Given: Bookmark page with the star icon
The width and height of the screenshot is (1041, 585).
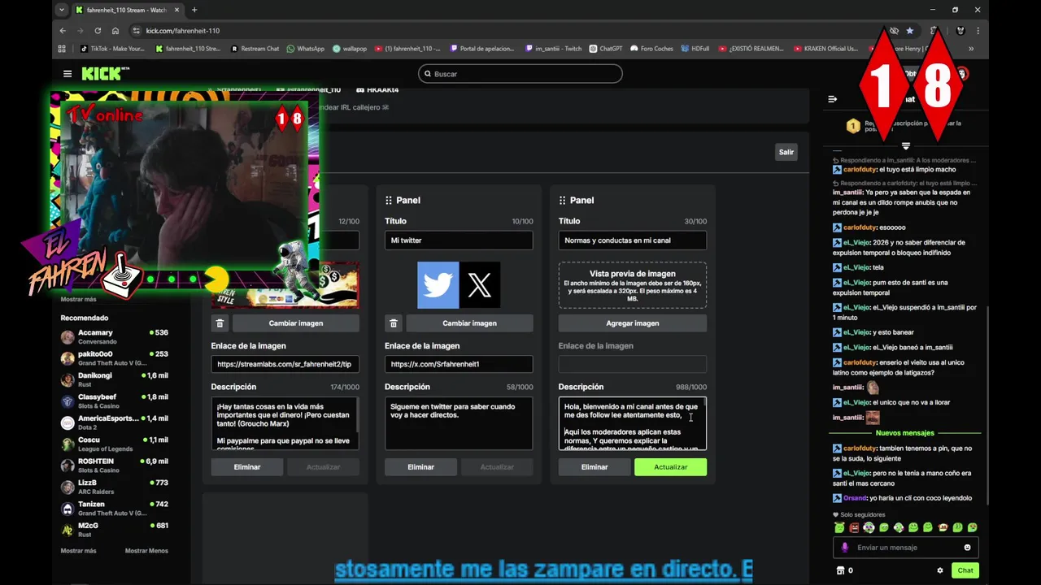Looking at the screenshot, I should tap(910, 31).
